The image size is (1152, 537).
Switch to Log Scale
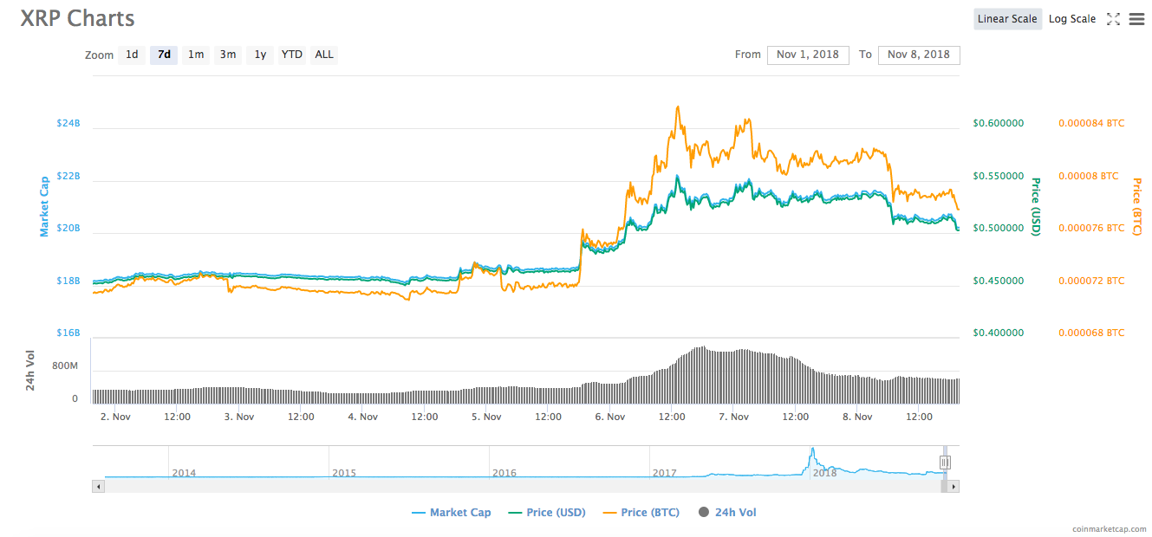click(x=1072, y=19)
